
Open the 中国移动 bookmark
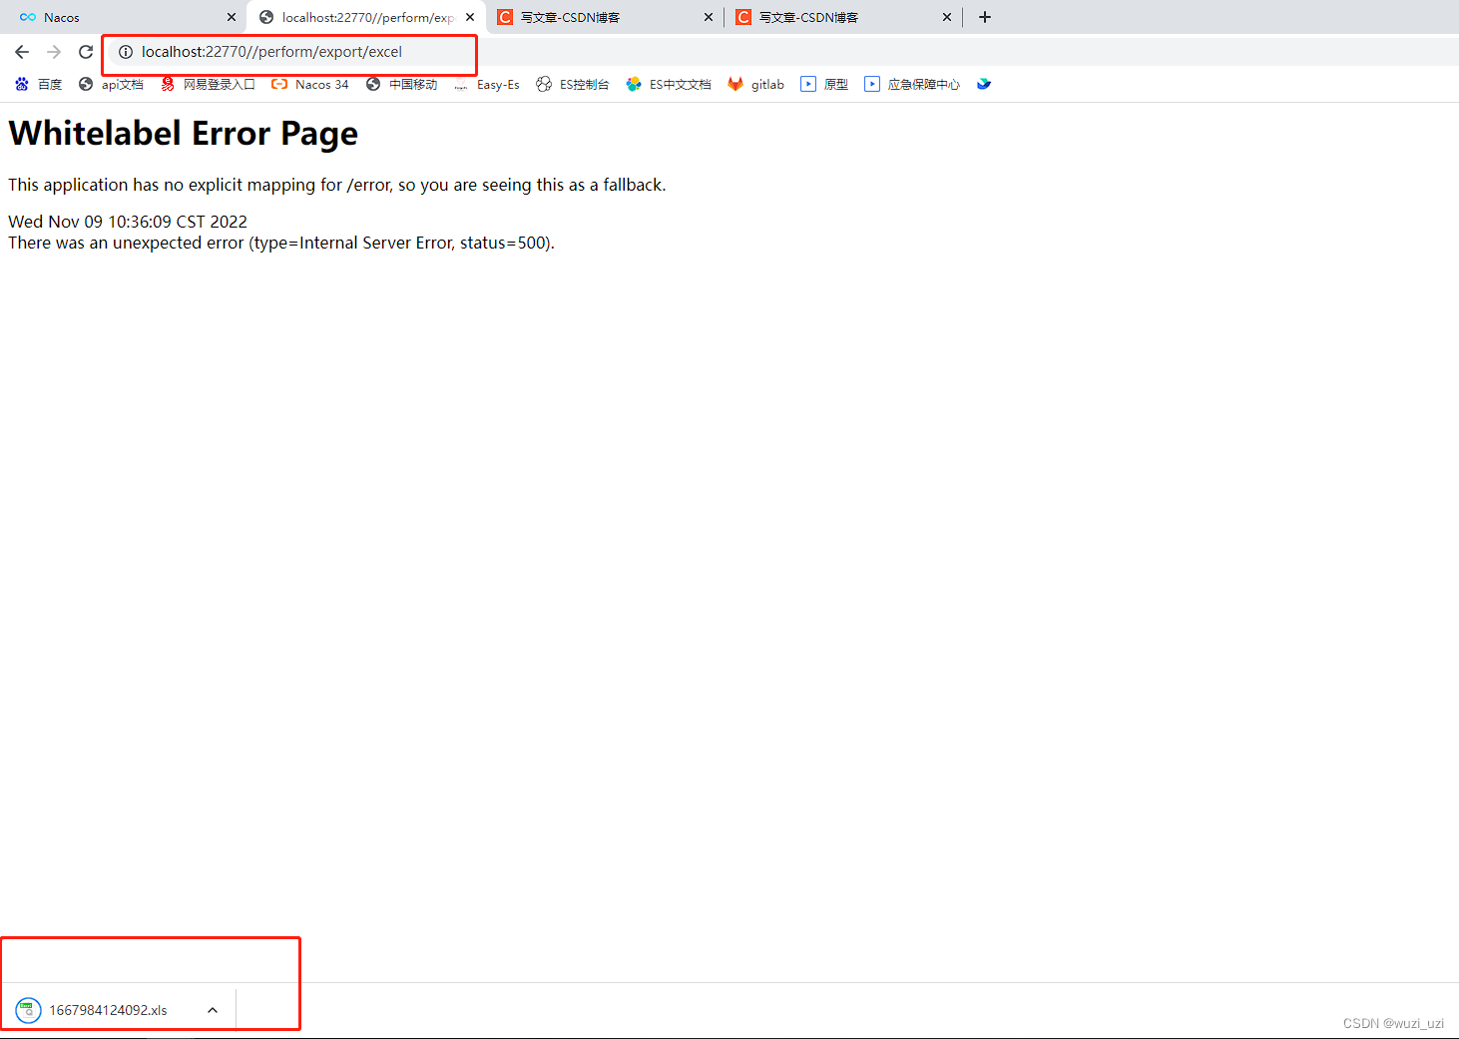[x=401, y=85]
